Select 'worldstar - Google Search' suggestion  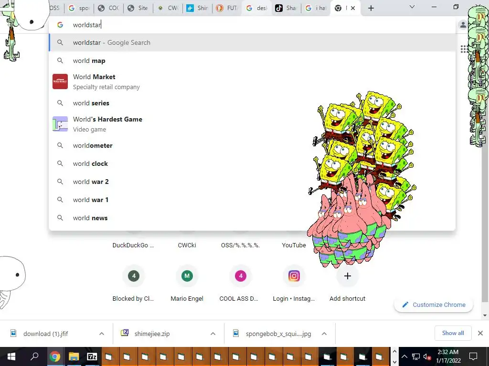point(252,42)
